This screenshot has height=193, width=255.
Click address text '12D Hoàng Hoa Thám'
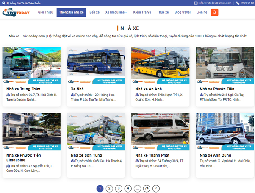pyautogui.click(x=93, y=97)
